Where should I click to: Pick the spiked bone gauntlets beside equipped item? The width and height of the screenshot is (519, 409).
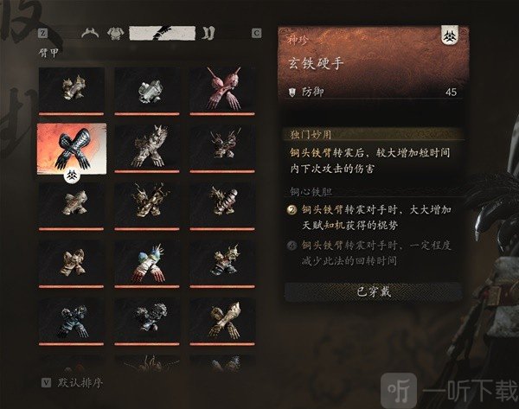coord(147,148)
